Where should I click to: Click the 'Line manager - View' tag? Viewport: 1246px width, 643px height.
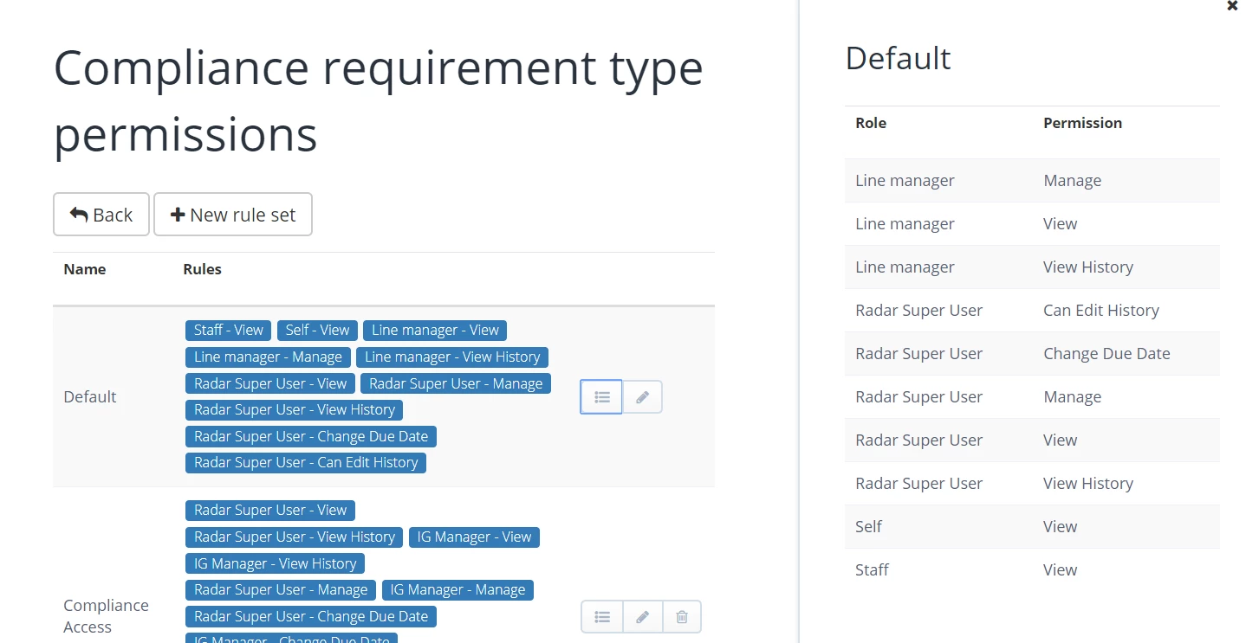click(435, 330)
